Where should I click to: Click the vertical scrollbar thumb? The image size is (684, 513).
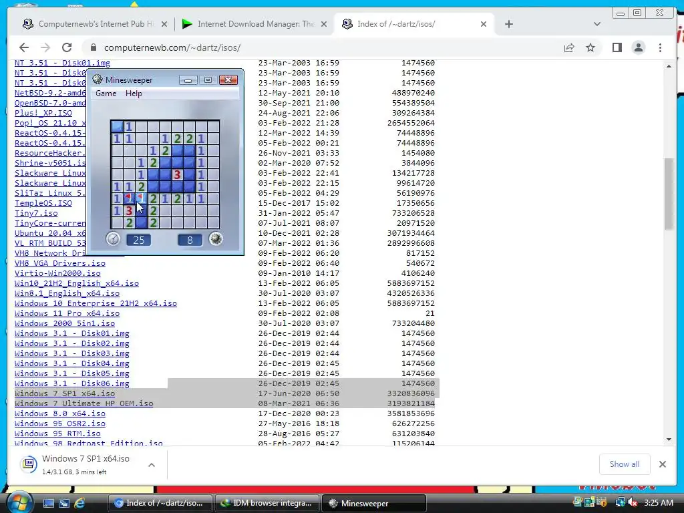point(669,194)
